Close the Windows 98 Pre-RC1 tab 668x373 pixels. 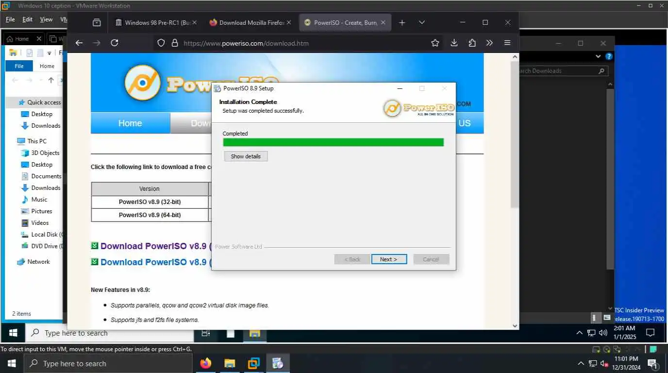point(195,22)
